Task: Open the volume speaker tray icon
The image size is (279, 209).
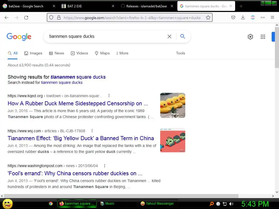Action: coord(231,204)
